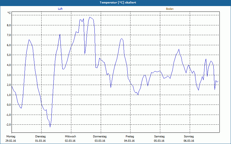This screenshot has height=144, width=231.
Task: Click the Dienstag day label
Action: (x=40, y=137)
